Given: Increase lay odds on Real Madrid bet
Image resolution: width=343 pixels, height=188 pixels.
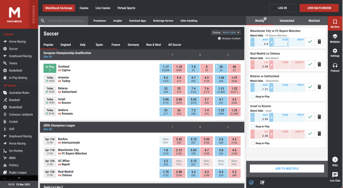Looking at the screenshot, I should click(271, 65).
